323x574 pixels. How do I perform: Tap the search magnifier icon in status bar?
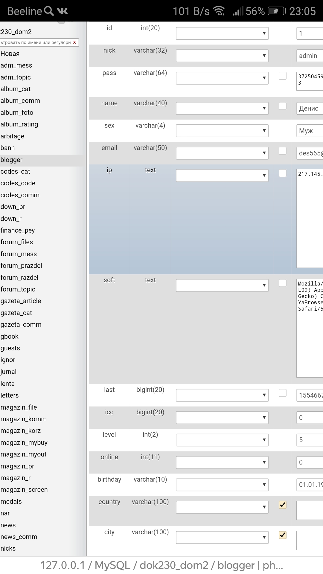pos(49,11)
